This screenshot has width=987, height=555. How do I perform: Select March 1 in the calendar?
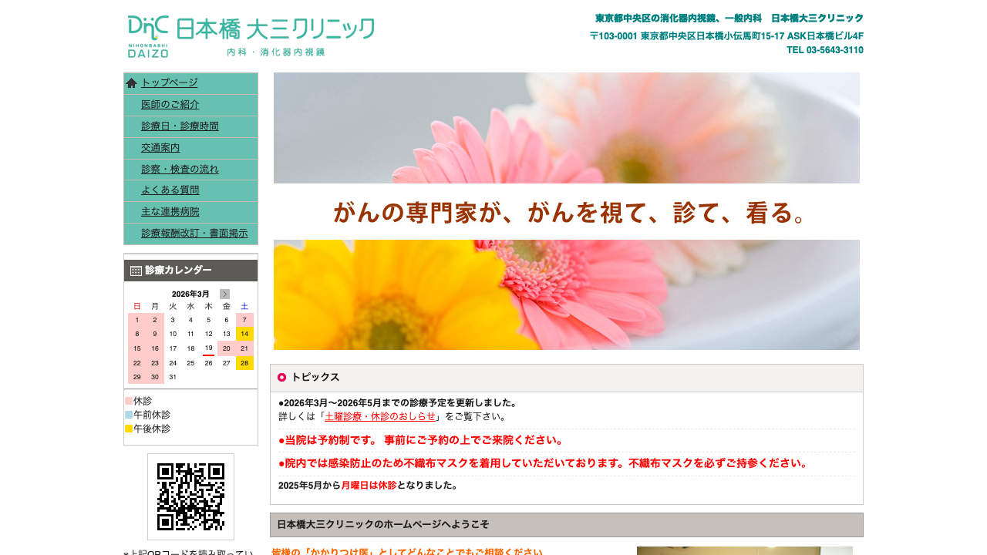click(x=136, y=320)
